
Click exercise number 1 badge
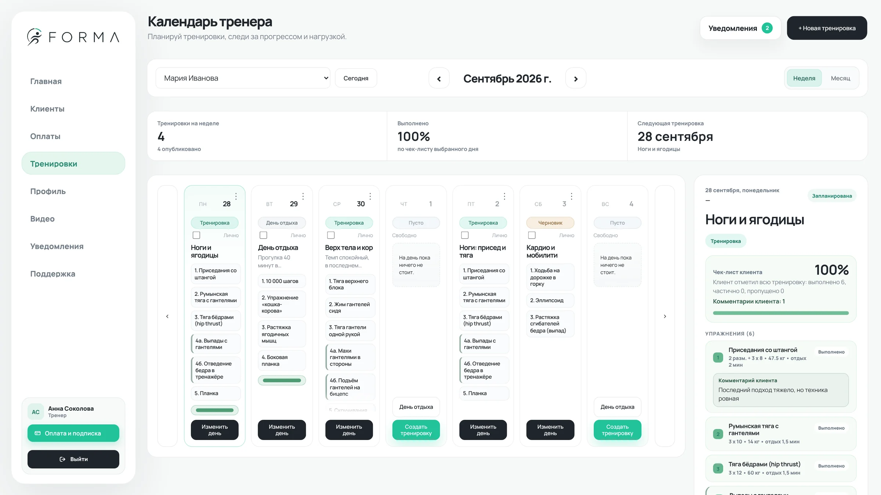click(718, 357)
